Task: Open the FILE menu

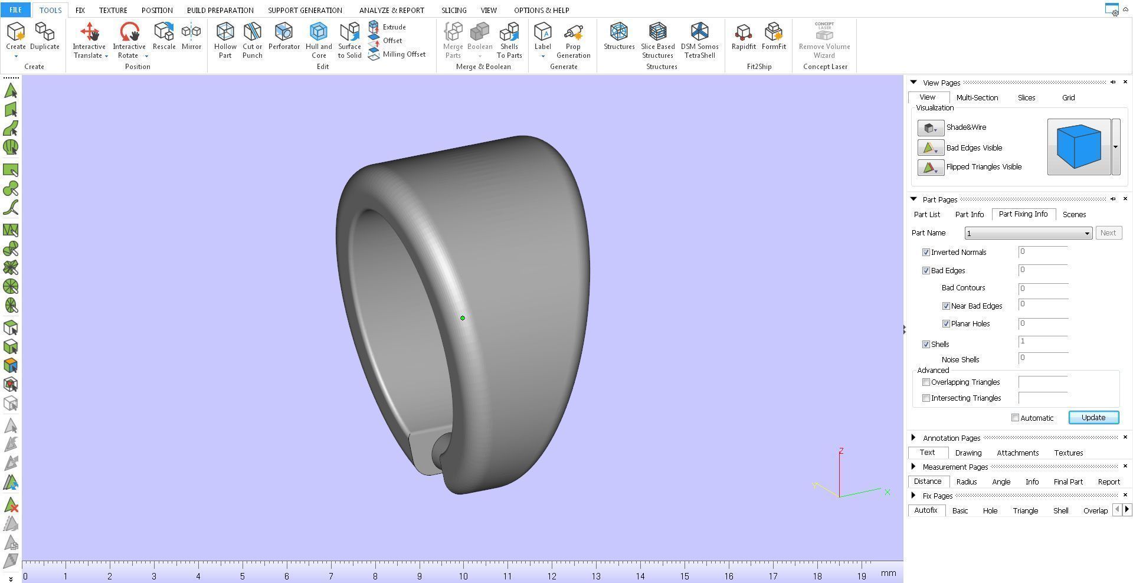Action: [15, 10]
